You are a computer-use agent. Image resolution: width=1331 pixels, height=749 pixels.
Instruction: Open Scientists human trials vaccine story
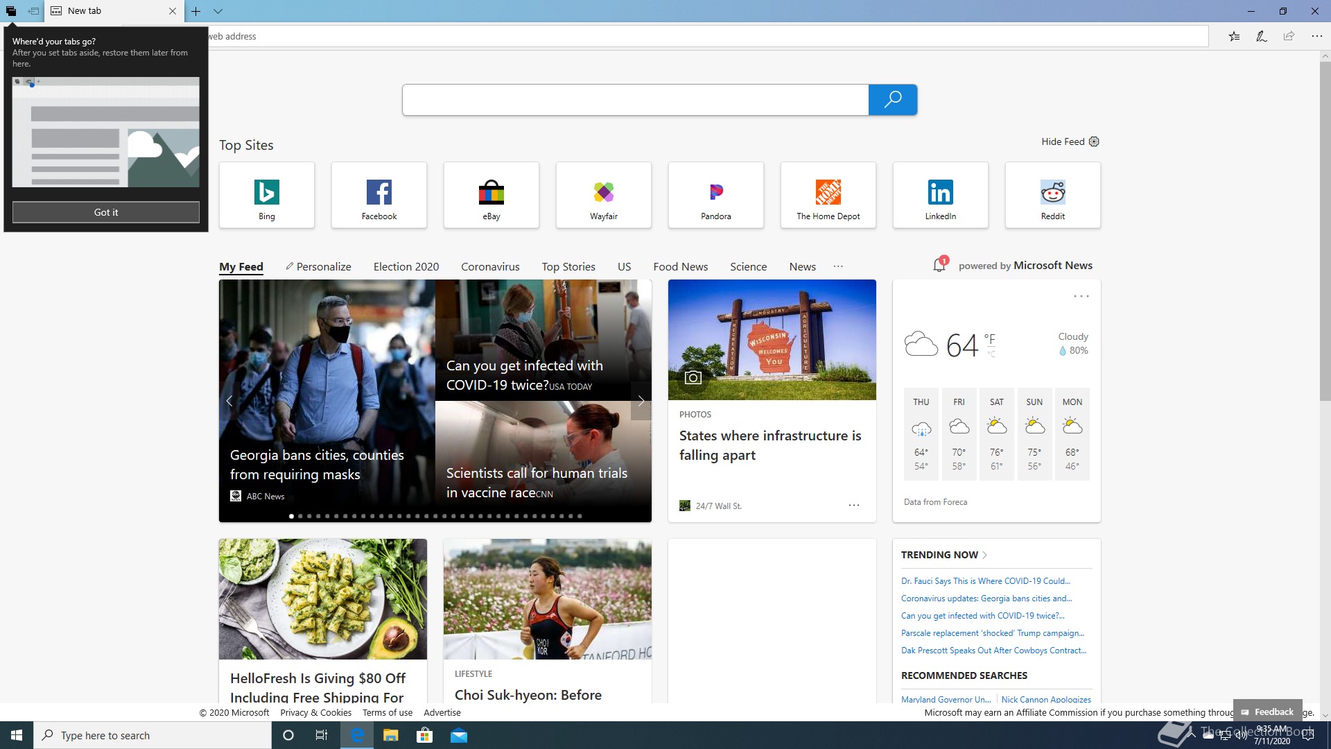[x=537, y=483]
